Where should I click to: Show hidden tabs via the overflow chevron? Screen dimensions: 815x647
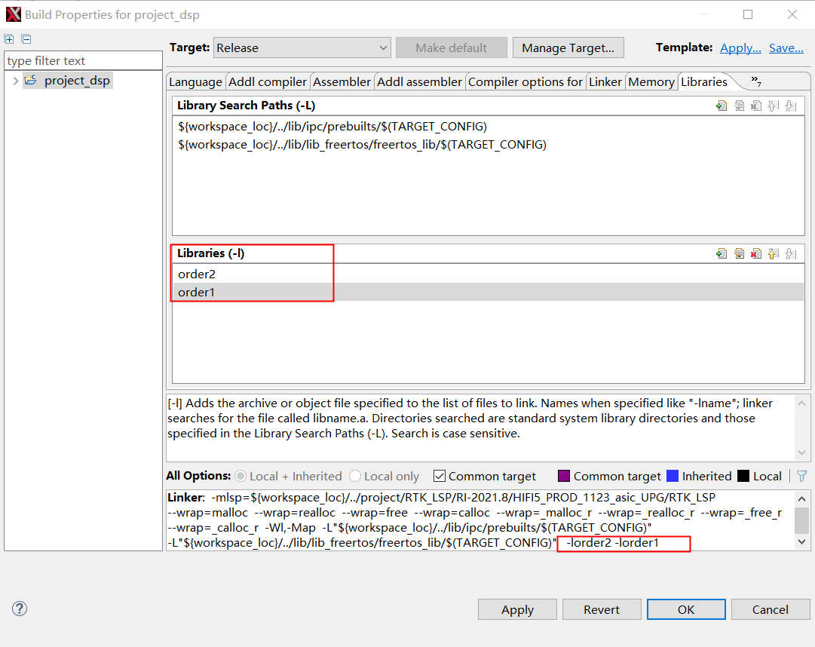[x=755, y=81]
